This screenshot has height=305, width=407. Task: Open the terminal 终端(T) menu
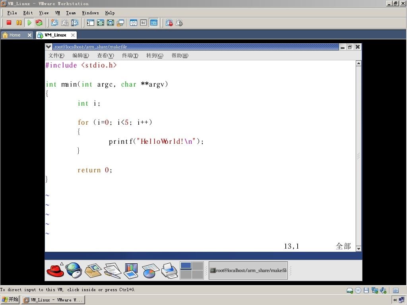[x=130, y=55]
